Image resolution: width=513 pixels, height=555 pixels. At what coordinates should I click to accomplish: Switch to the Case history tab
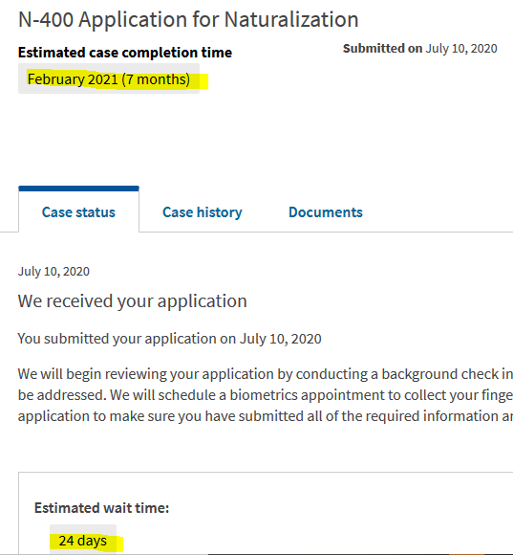pyautogui.click(x=203, y=212)
